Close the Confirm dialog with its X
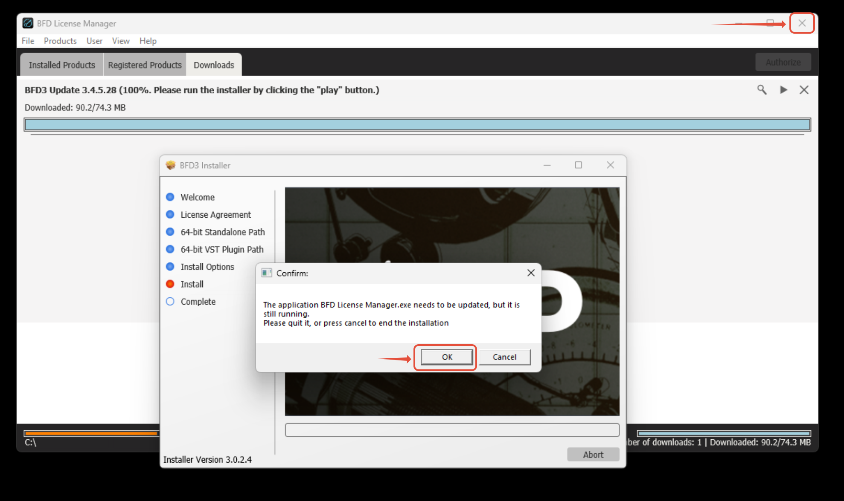Image resolution: width=844 pixels, height=501 pixels. point(531,273)
